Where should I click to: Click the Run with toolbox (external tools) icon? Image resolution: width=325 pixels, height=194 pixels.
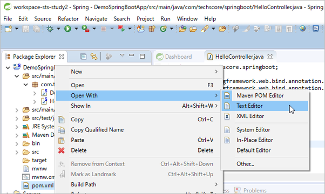[85, 29]
